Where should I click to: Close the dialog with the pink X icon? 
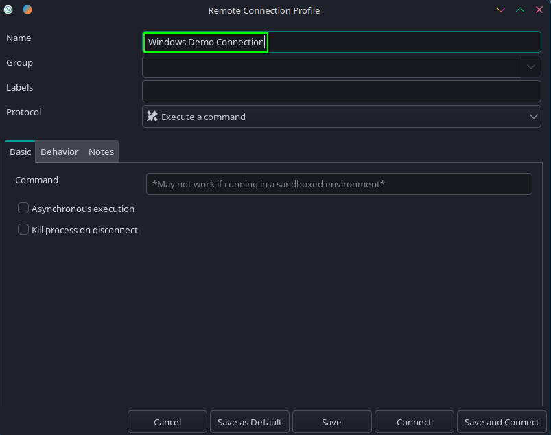pyautogui.click(x=539, y=10)
